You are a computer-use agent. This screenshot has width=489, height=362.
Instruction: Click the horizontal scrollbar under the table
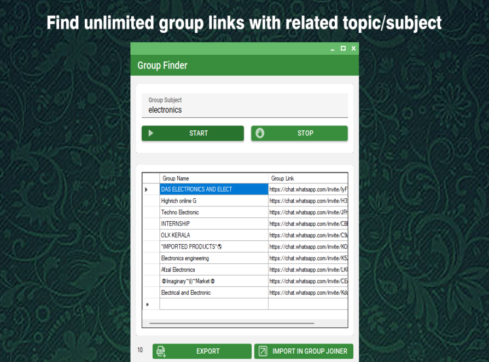pyautogui.click(x=241, y=324)
